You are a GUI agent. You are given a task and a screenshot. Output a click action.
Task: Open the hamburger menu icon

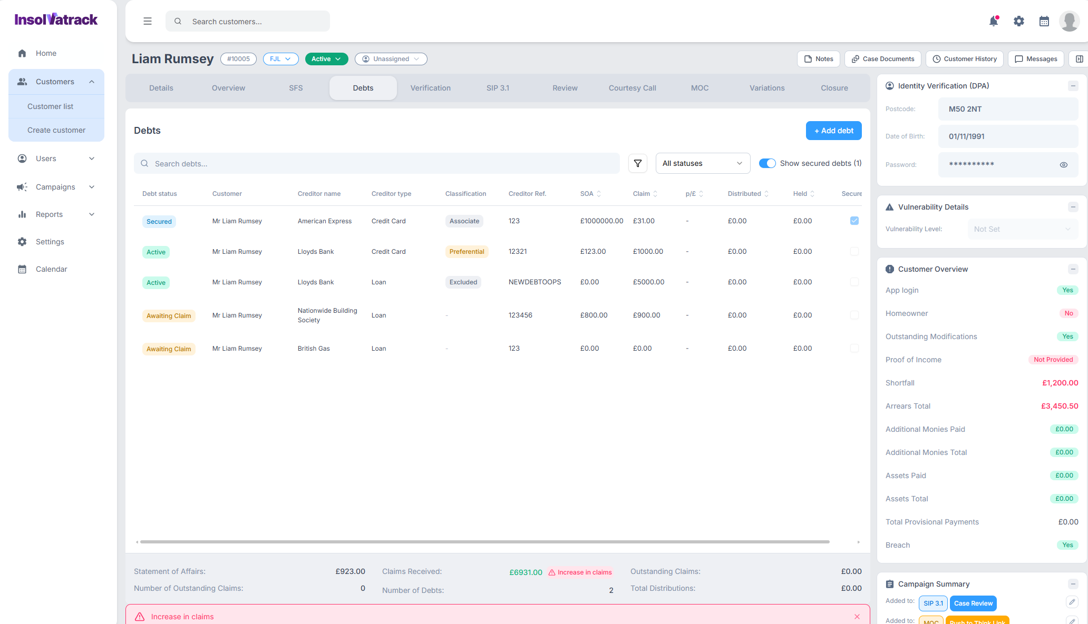[148, 21]
